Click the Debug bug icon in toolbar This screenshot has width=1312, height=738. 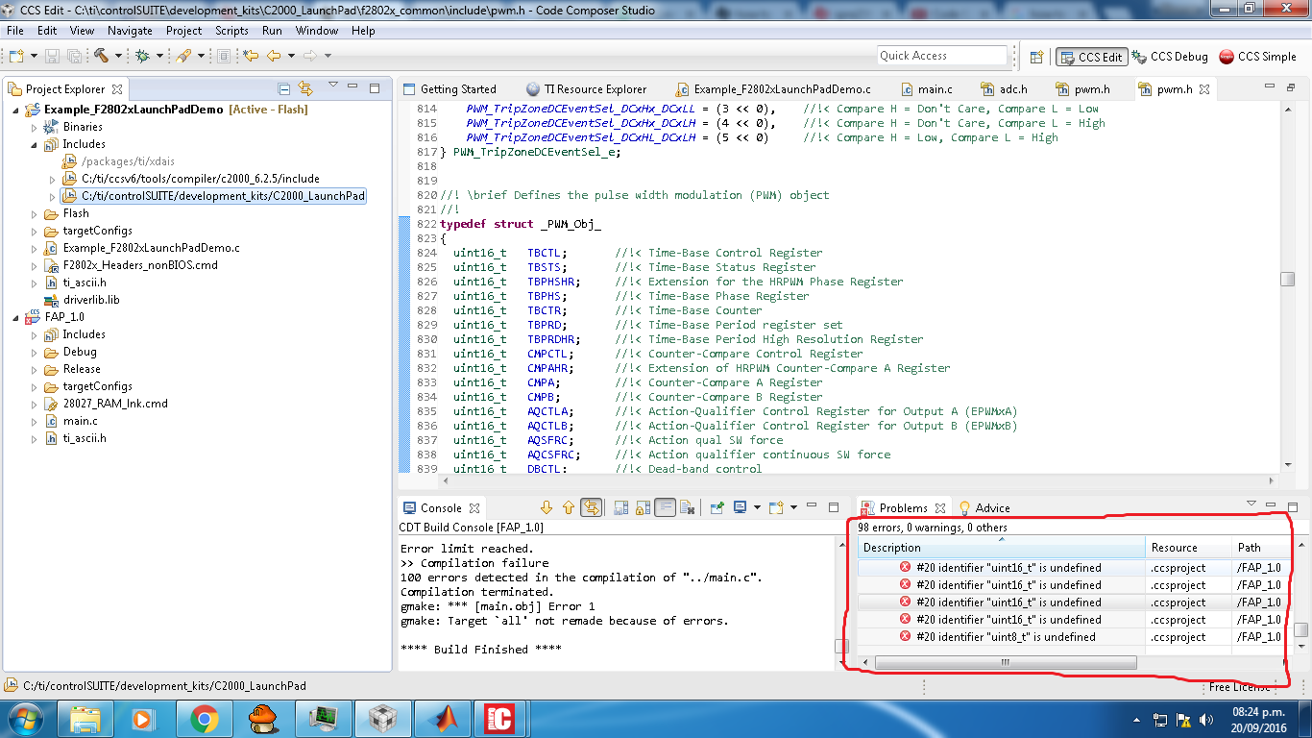(142, 56)
